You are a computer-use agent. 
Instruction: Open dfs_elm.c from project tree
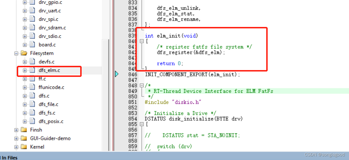[49, 70]
